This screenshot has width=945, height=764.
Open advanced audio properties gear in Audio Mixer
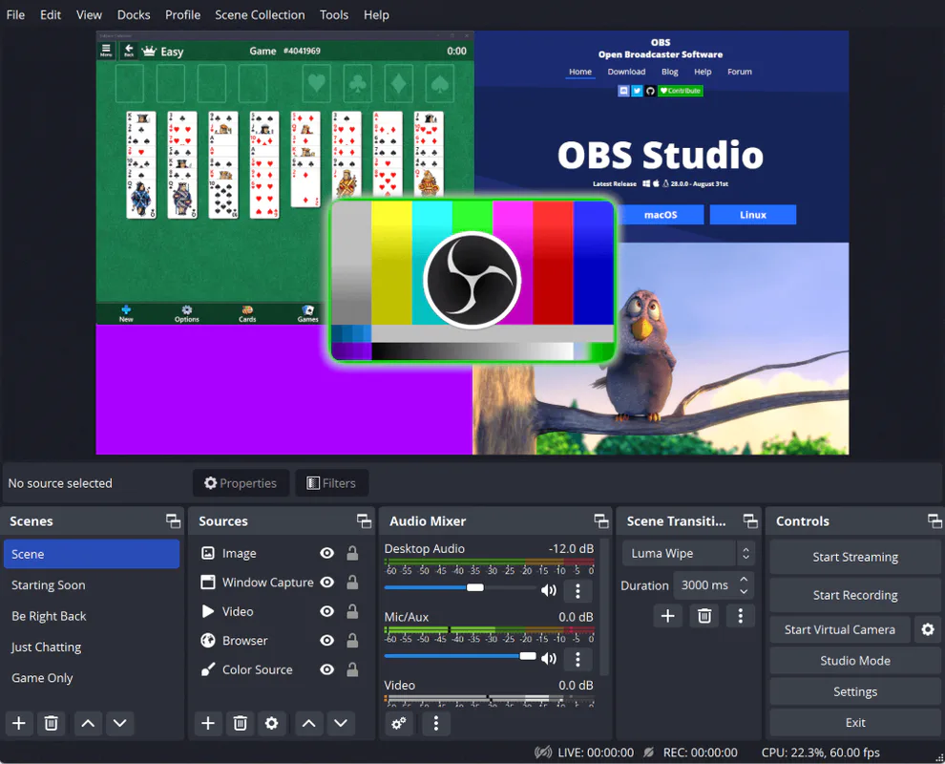[x=399, y=724]
